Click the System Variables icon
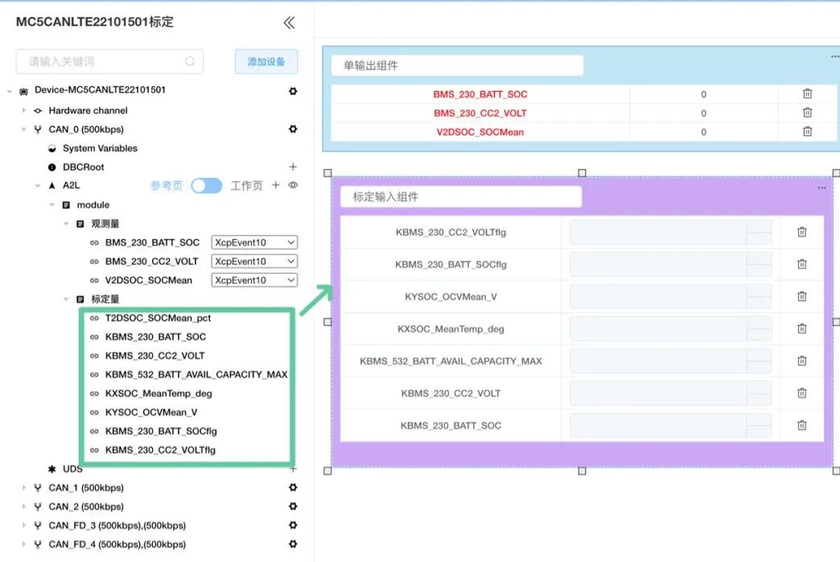840x562 pixels. tap(51, 148)
